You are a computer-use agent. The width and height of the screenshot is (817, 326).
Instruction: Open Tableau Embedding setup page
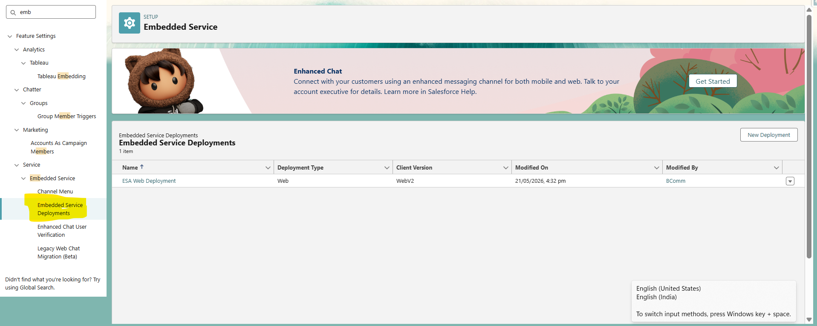pos(61,76)
